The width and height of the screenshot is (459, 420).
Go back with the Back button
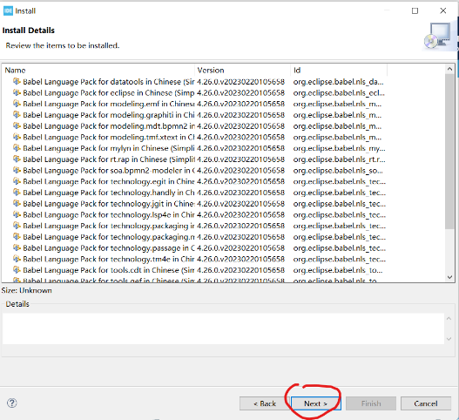(264, 403)
